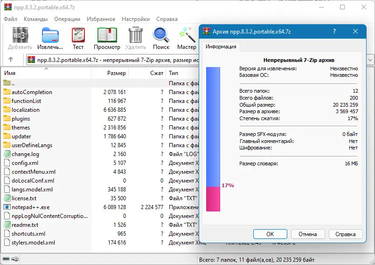Sort by the Размер column header
375x265 pixels.
tap(110, 73)
